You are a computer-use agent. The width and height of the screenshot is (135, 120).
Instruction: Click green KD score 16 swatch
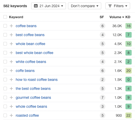pyautogui.click(x=129, y=26)
